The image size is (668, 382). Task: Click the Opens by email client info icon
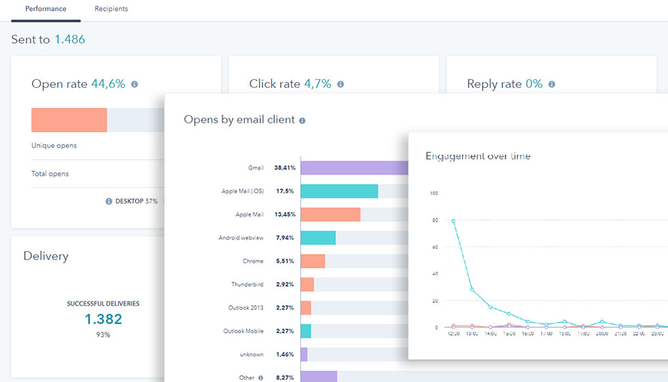pyautogui.click(x=302, y=121)
